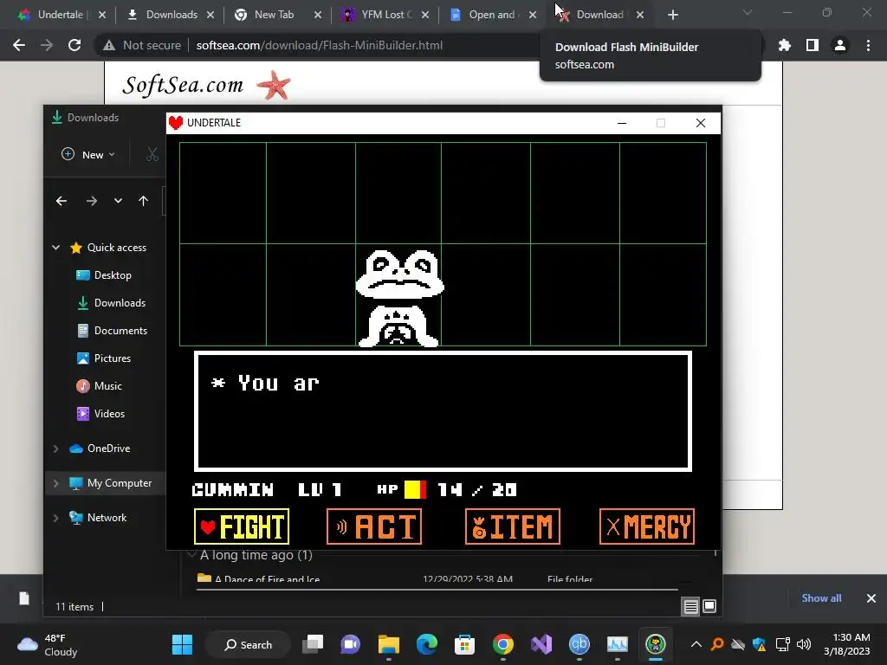Switch File Explorer to large icons view

[709, 607]
